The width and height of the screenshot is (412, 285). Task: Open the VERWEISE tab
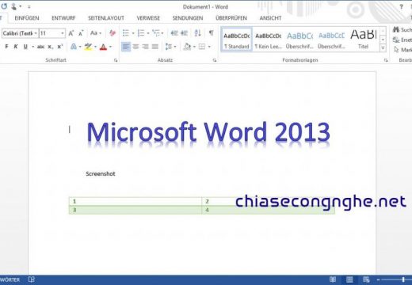(148, 18)
